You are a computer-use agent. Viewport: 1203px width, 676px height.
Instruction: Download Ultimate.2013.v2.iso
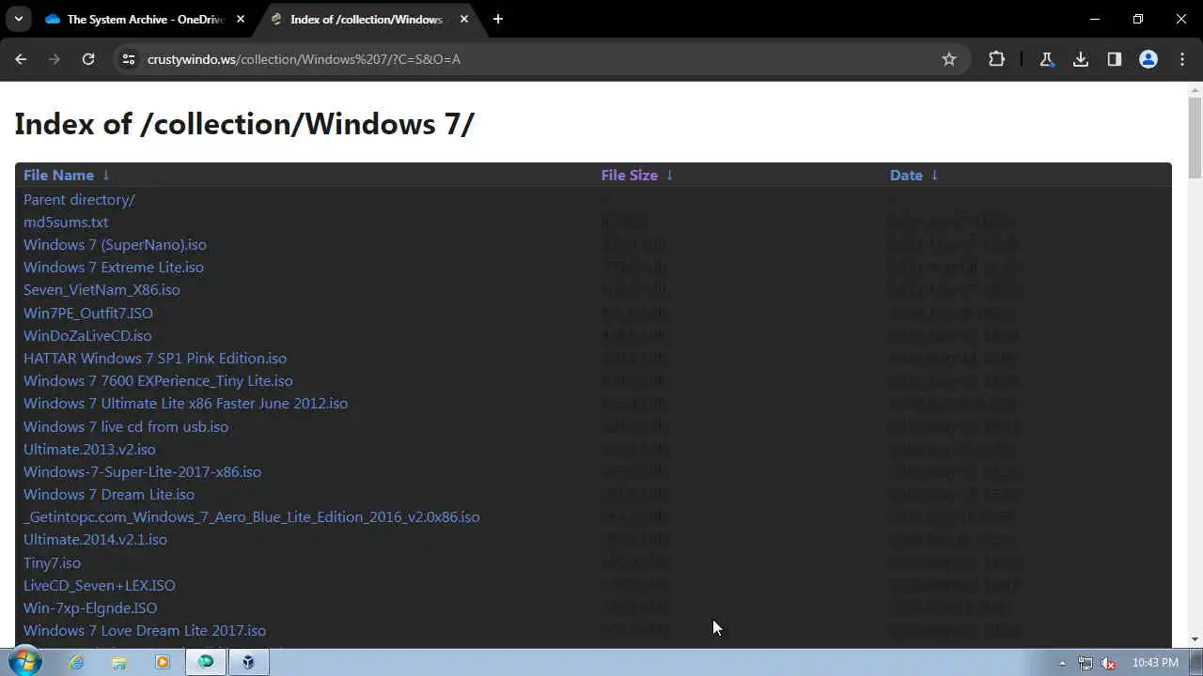point(89,449)
